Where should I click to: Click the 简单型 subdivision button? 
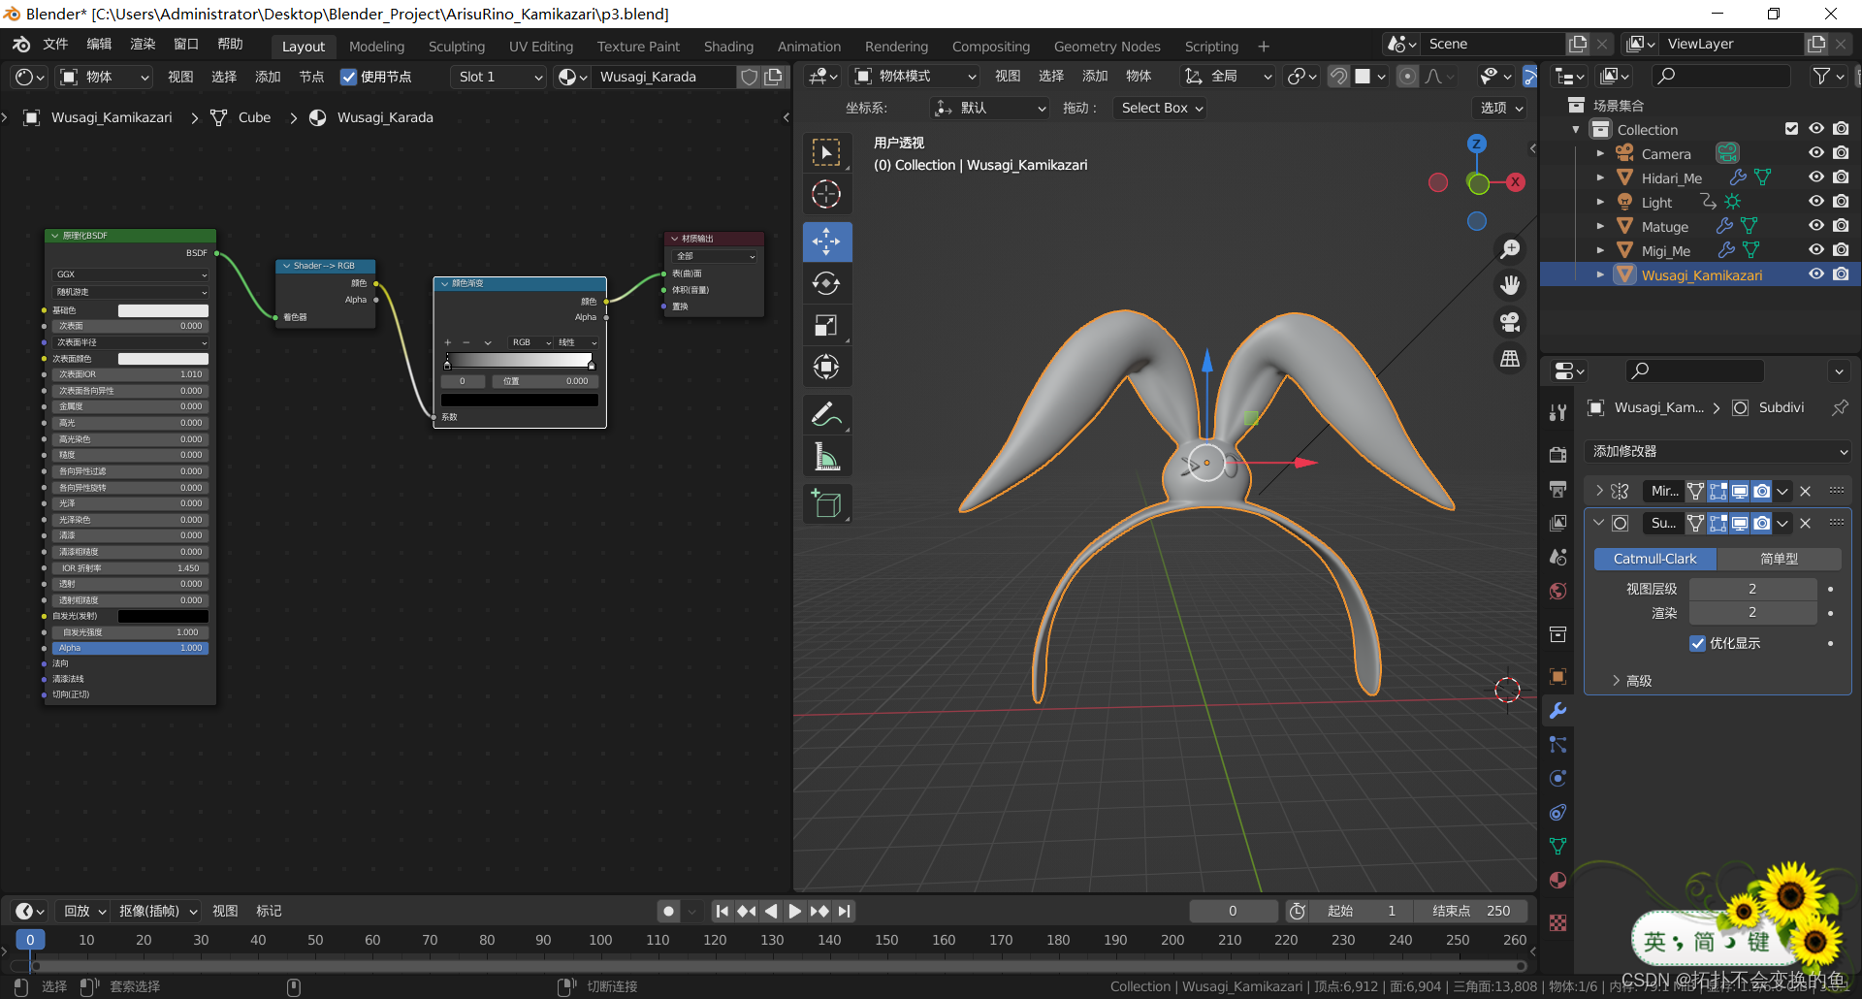pyautogui.click(x=1779, y=559)
